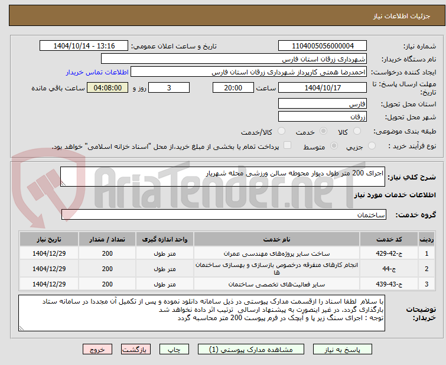Click the خروج button
This screenshot has width=446, height=365.
[x=97, y=350]
